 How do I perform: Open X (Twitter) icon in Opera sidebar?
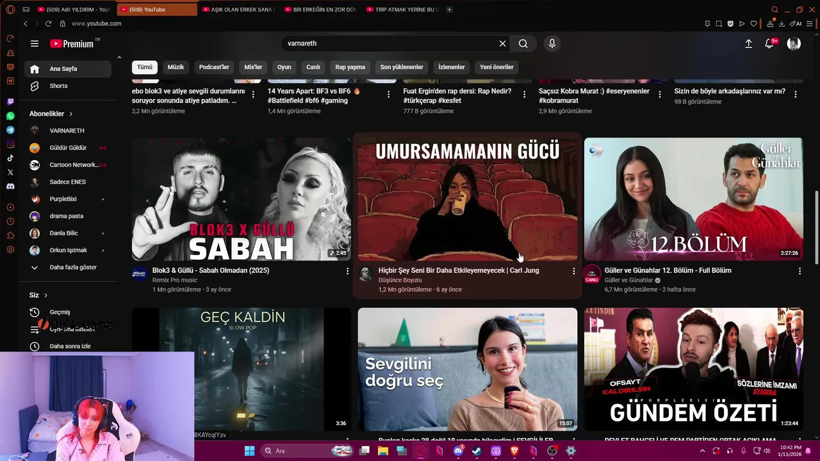click(10, 172)
